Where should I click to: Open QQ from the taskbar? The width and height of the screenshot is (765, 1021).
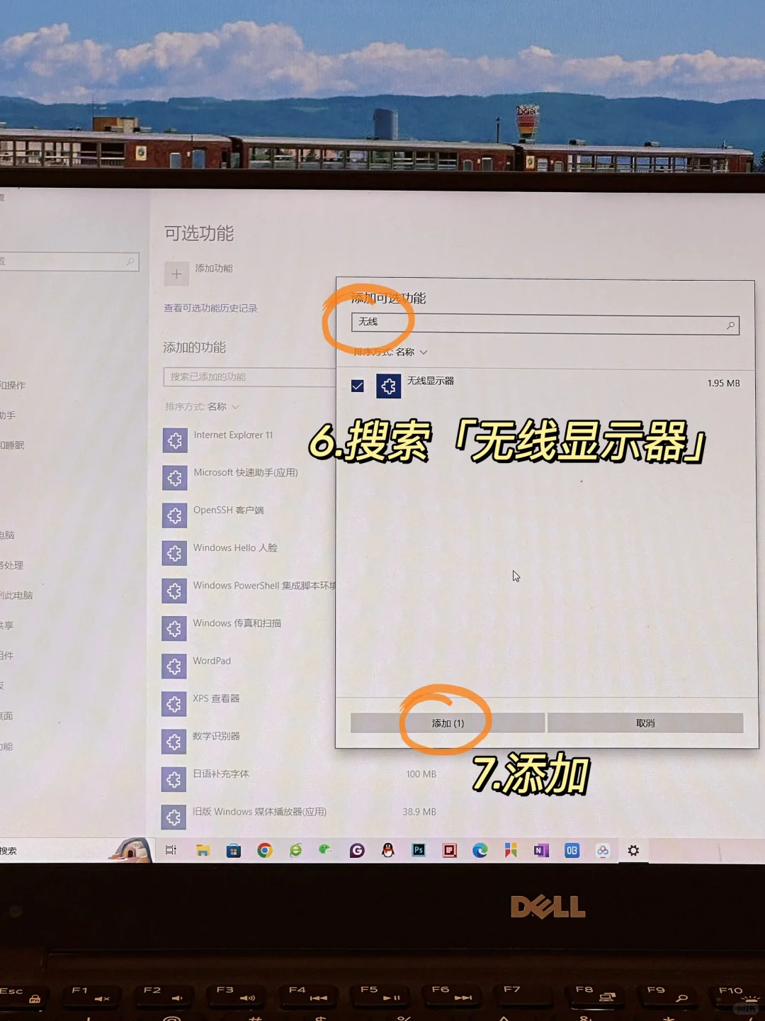click(x=388, y=850)
